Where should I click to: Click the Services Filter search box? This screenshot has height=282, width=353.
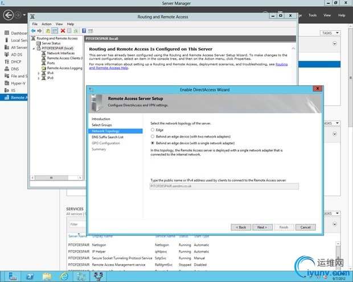[x=78, y=224]
